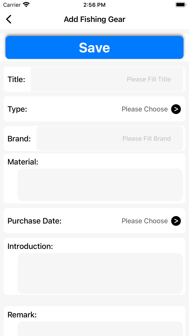Tap the clock time in status bar
This screenshot has width=189, height=336.
click(x=94, y=5)
